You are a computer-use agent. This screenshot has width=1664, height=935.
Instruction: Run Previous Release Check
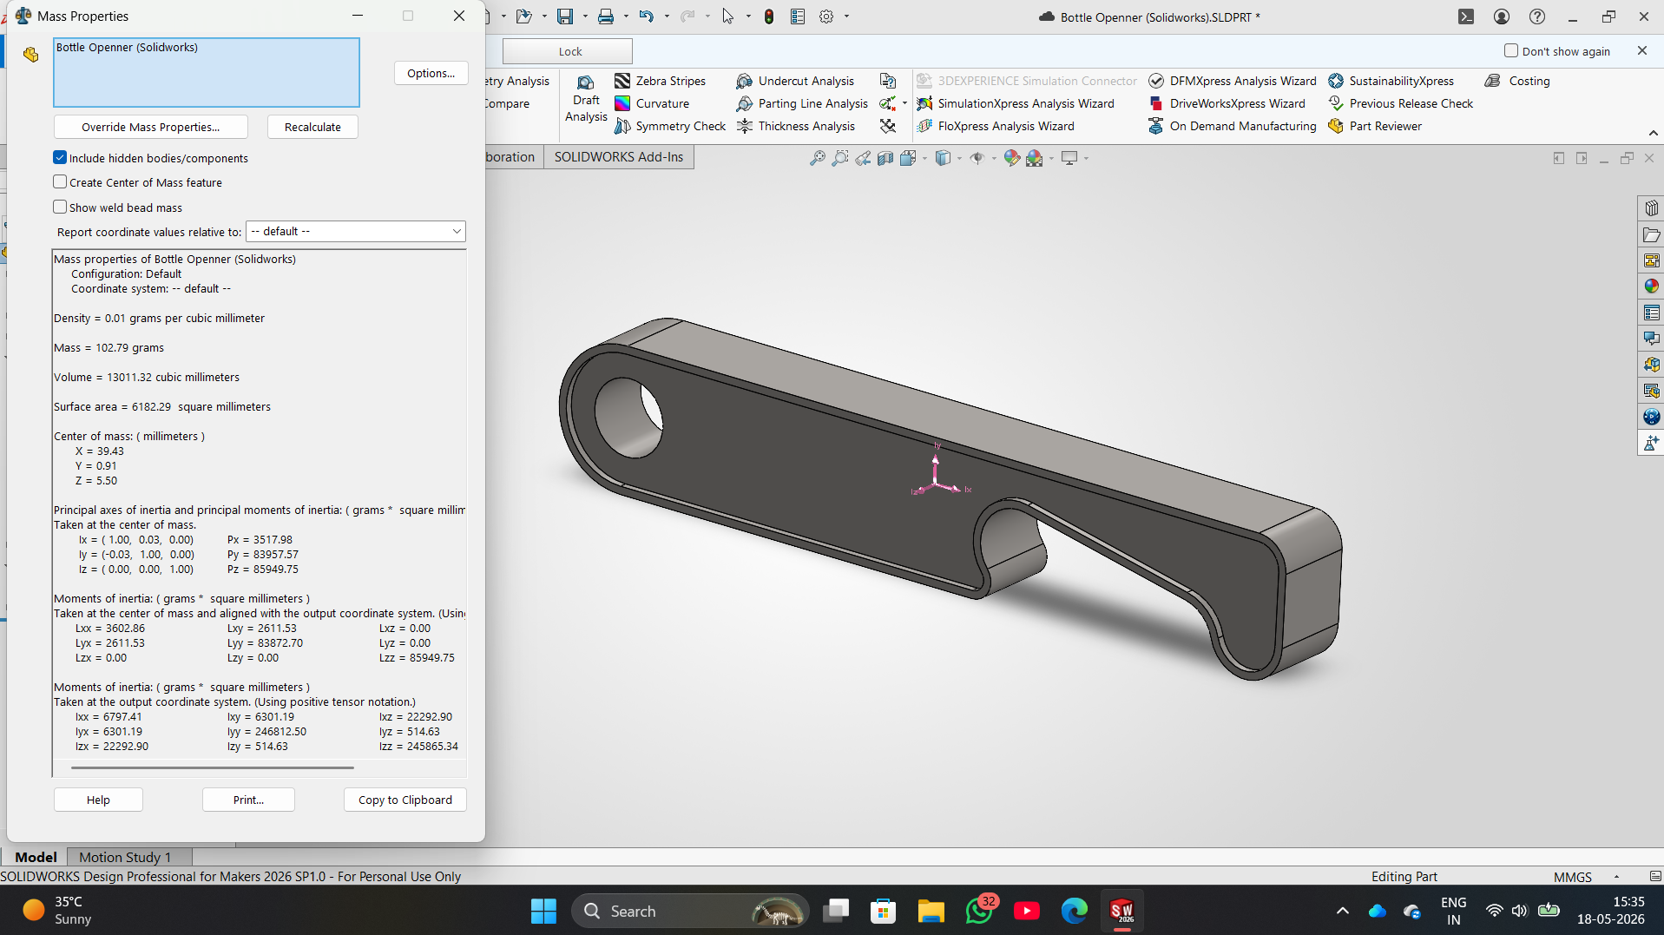coord(1400,103)
